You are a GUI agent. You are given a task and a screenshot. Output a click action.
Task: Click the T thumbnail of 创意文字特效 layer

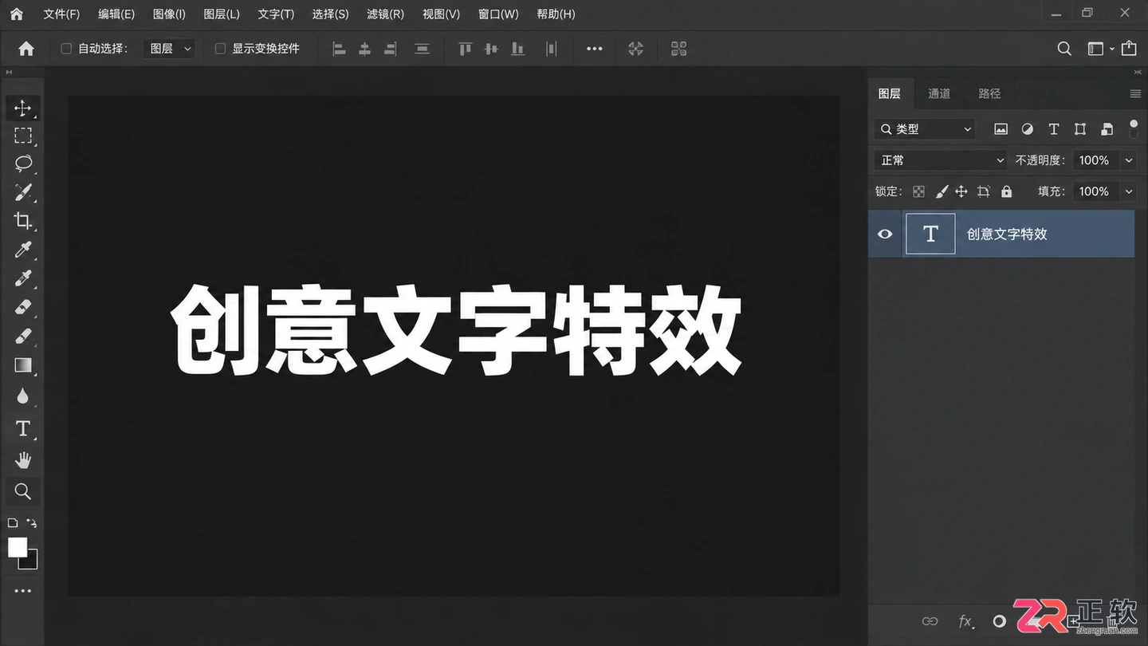pyautogui.click(x=930, y=234)
